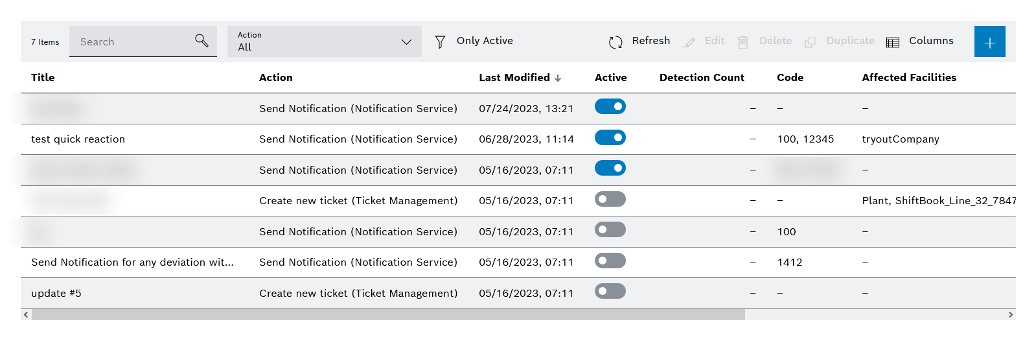Click the horizontal scrollbar thumb

click(387, 315)
